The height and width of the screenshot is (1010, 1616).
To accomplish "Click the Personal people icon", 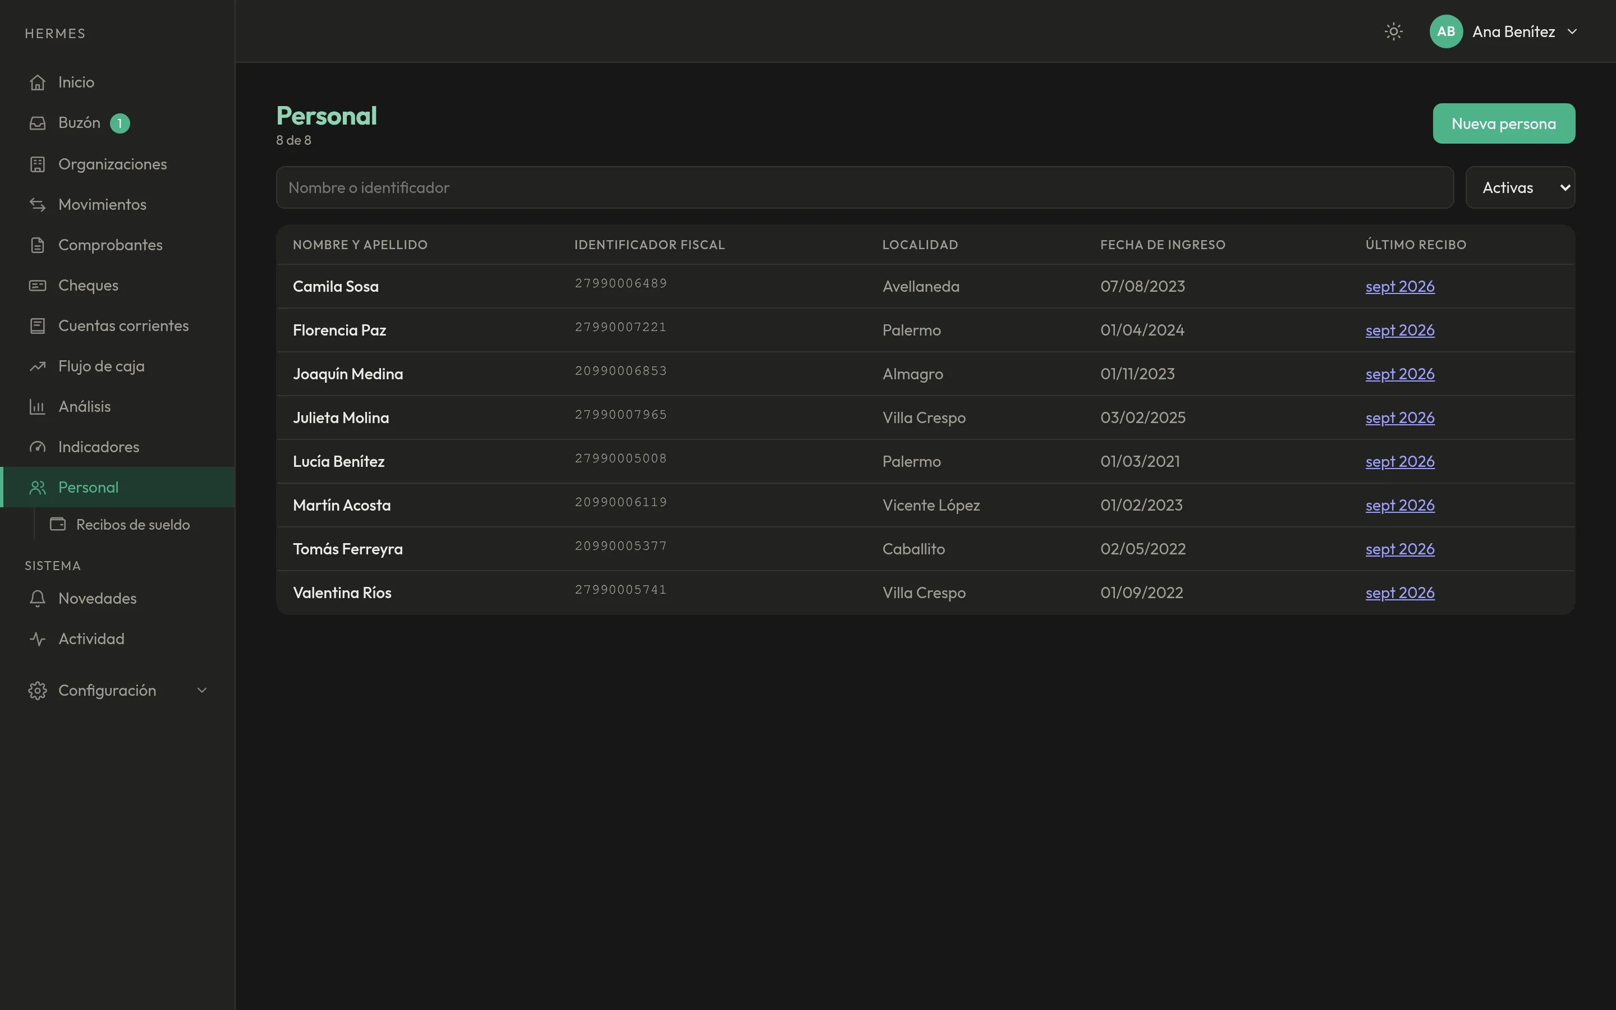I will point(38,488).
